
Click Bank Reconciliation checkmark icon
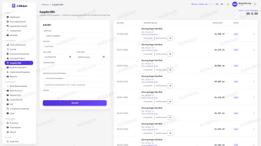[8, 86]
